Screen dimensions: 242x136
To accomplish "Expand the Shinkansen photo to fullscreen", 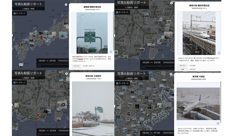I will (219, 53).
